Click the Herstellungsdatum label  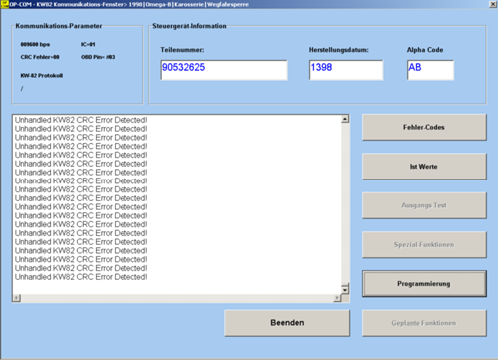click(339, 50)
